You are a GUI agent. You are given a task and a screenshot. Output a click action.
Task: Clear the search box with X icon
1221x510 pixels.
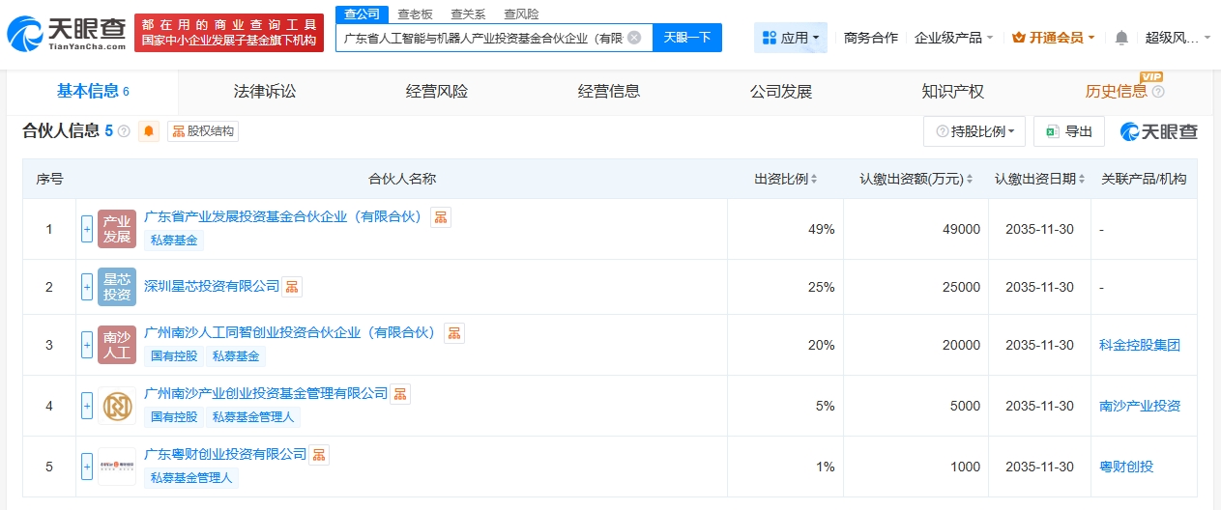[x=634, y=38]
